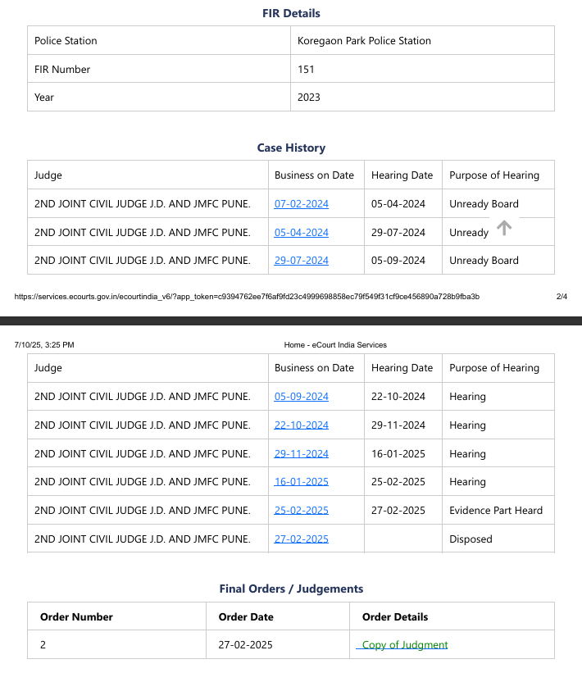This screenshot has height=682, width=582.
Task: Open the 05-09-2024 business date link
Action: (x=301, y=397)
